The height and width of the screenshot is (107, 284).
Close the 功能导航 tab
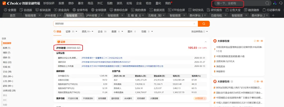click(x=226, y=16)
